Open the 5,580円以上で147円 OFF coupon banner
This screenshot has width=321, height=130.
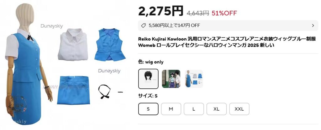pos(228,26)
